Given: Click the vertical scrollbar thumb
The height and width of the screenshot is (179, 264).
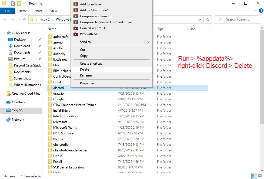Looking at the screenshot, I should tap(262, 77).
